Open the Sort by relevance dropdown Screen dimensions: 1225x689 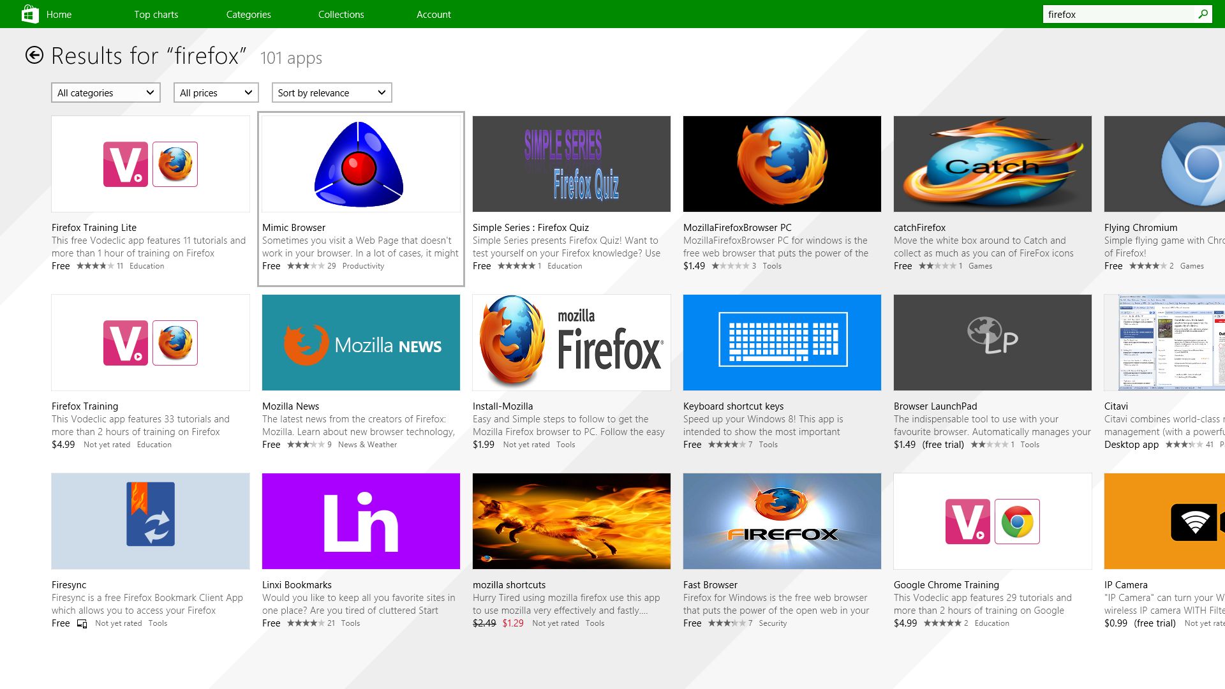tap(331, 93)
